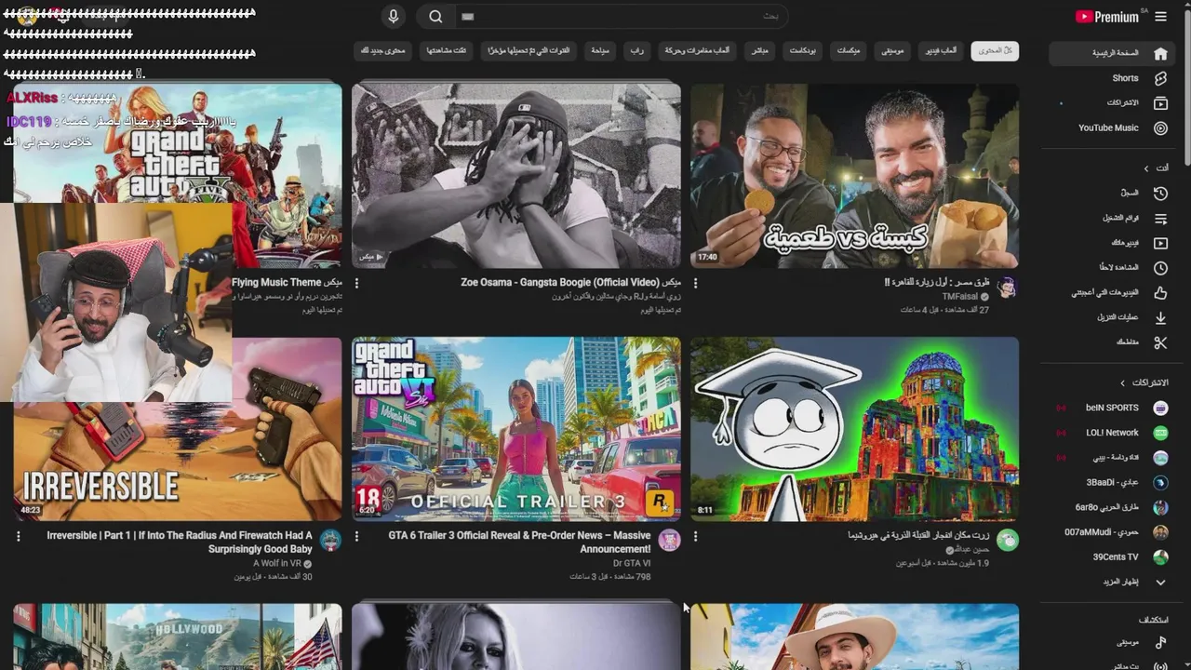The image size is (1191, 670).
Task: Click A Wolf in VR channel avatar
Action: pos(330,540)
